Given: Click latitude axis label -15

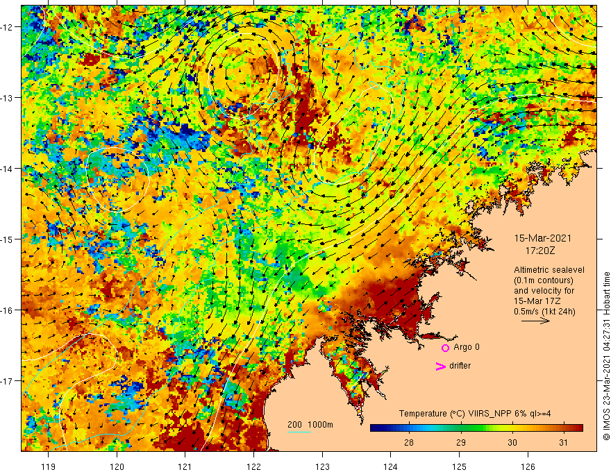Looking at the screenshot, I should point(7,239).
